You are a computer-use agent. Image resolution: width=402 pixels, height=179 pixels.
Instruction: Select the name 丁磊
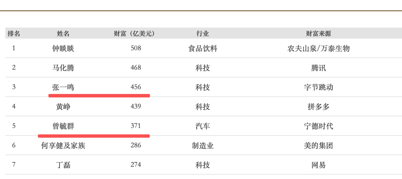tap(63, 165)
